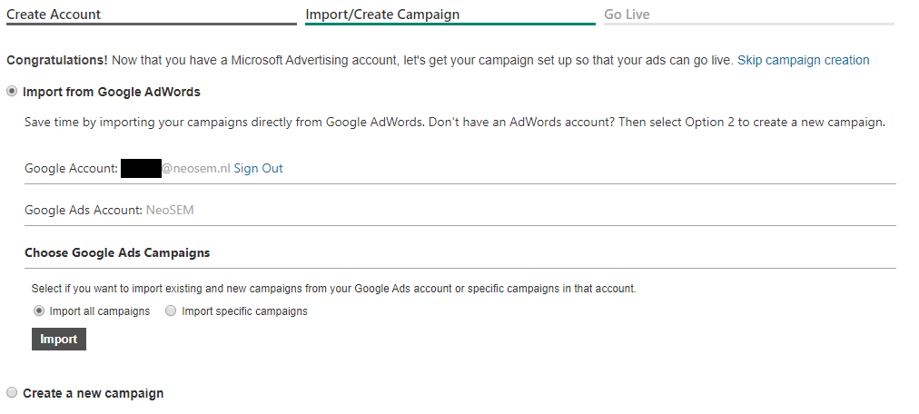Click the bold Congratulations! text
Screen dimensions: 919x414
pos(57,60)
